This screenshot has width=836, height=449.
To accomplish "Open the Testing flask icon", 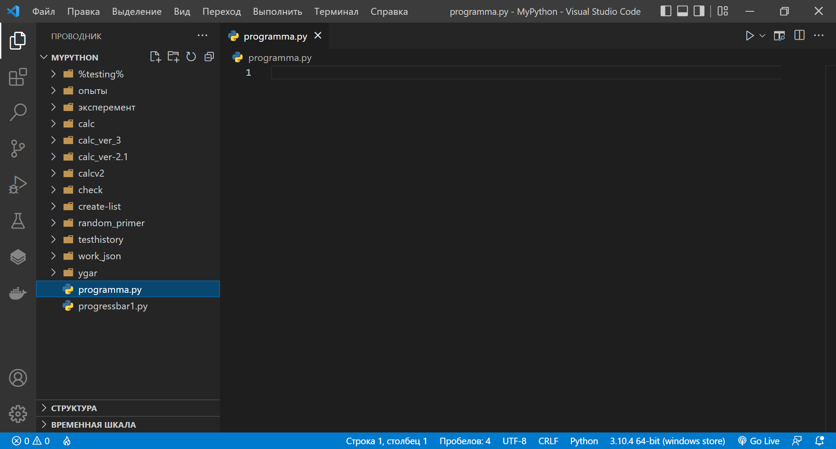I will 18,221.
